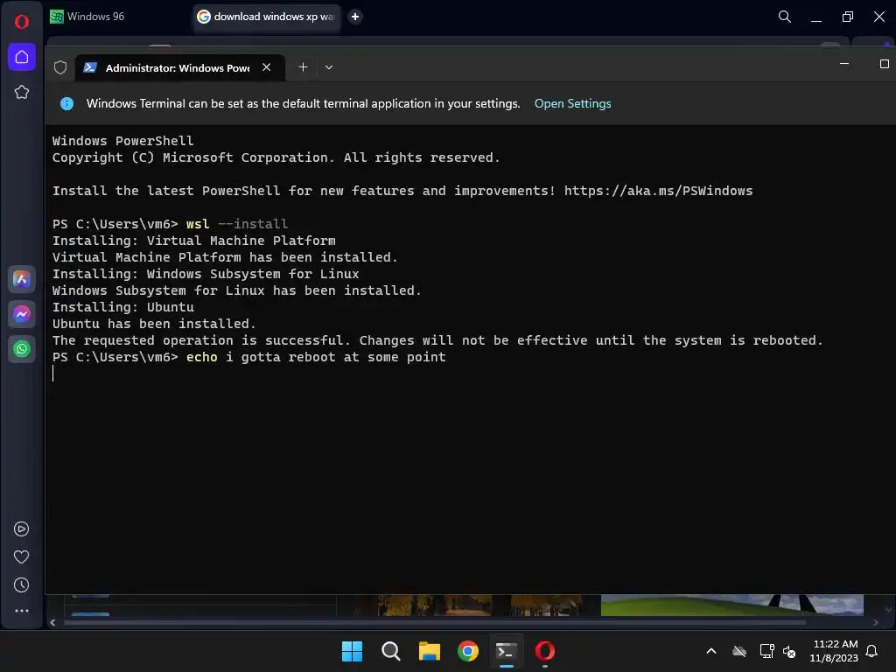
Task: Open Settings link in Terminal banner
Action: tap(572, 103)
